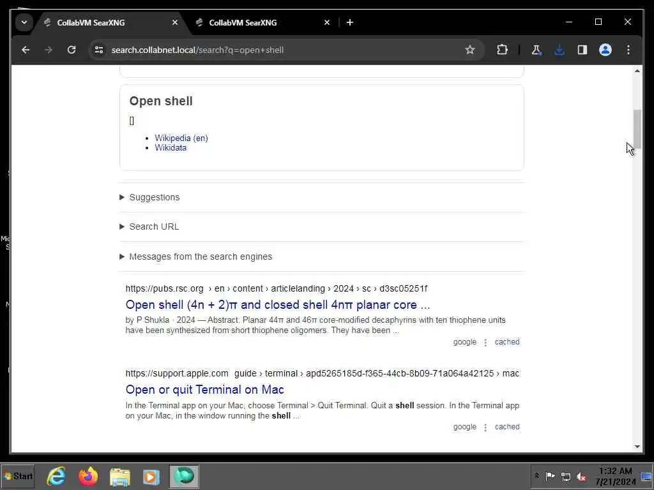Launch Internet Explorer from taskbar
Viewport: 654px width, 490px height.
click(x=56, y=476)
